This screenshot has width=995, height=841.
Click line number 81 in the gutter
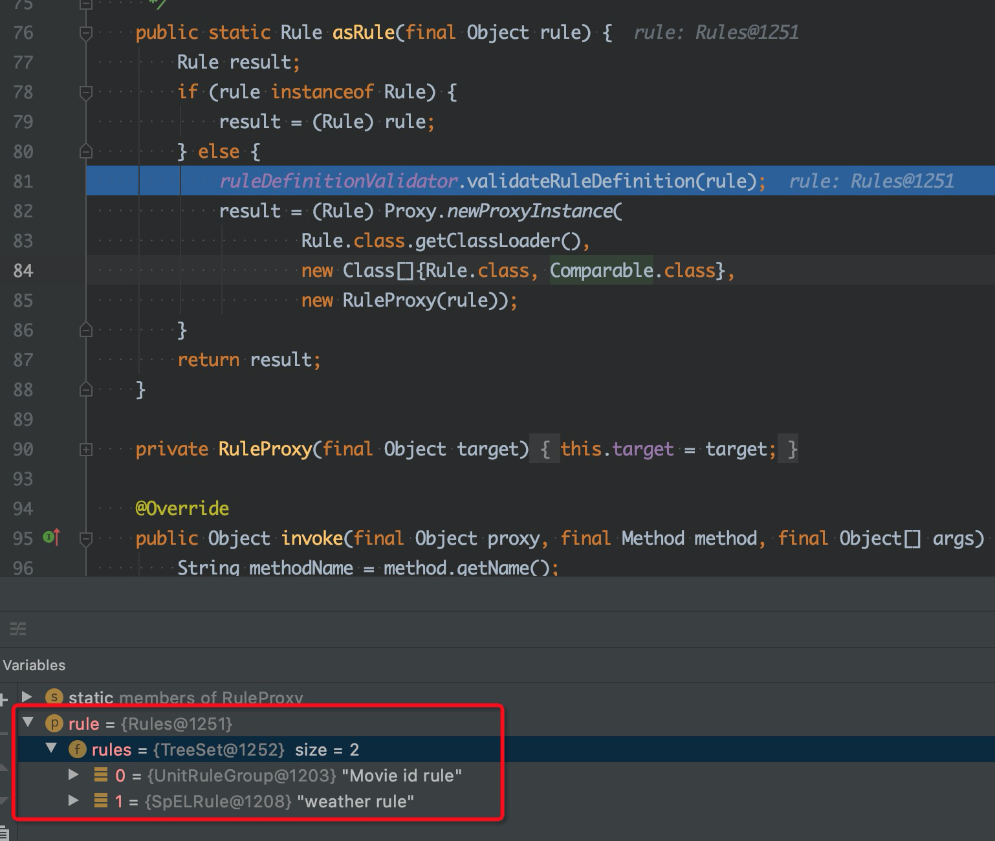pyautogui.click(x=23, y=181)
